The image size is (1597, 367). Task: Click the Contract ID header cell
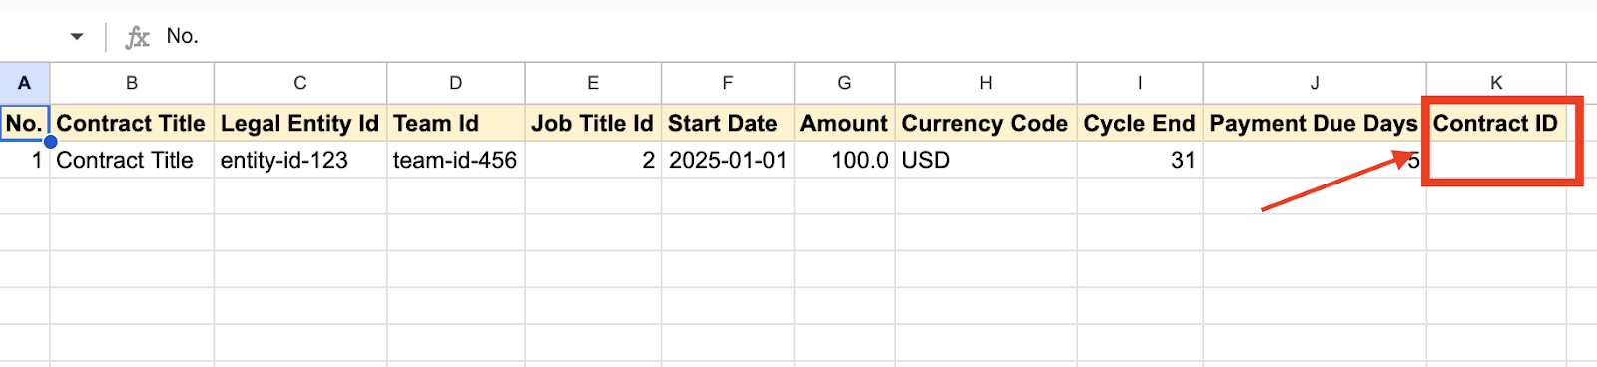[1496, 123]
